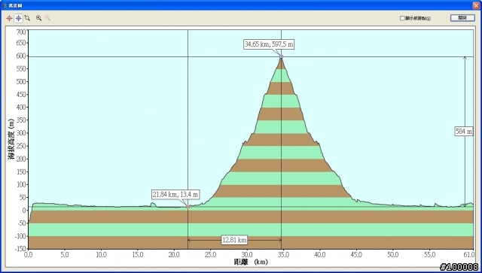Click the 700 tick on elevation axis

[21, 32]
